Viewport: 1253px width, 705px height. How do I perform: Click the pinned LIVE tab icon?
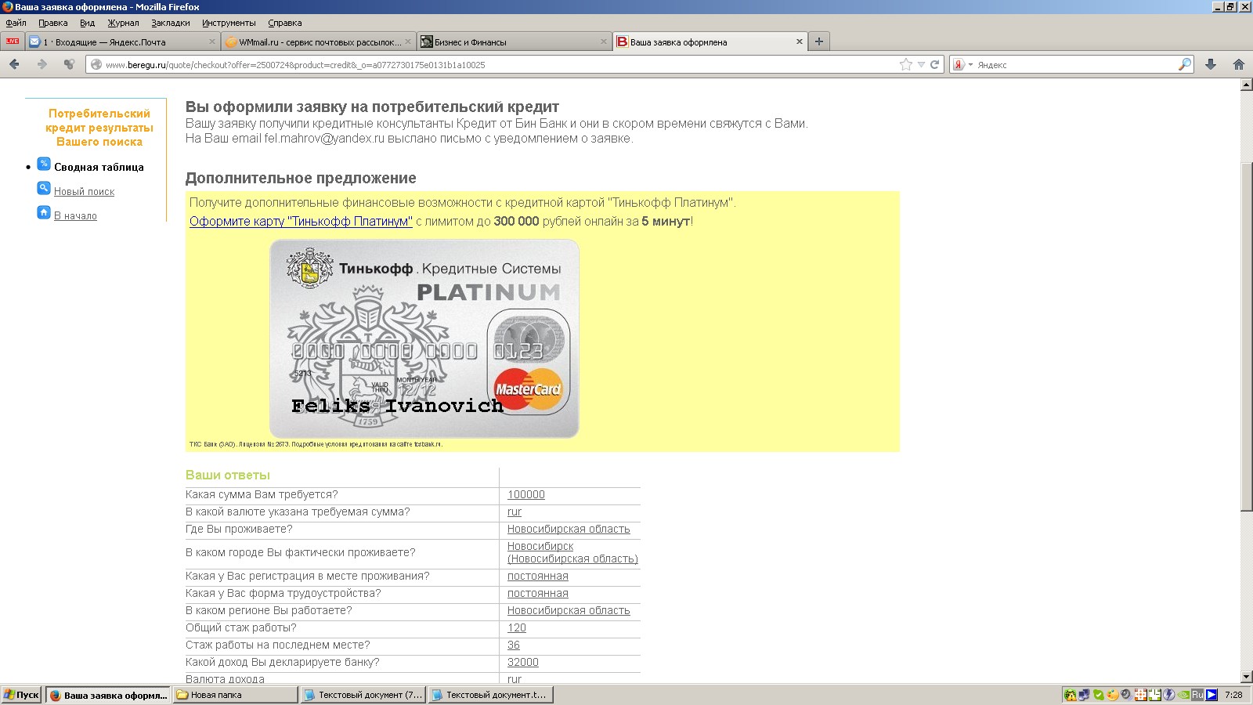click(x=13, y=42)
